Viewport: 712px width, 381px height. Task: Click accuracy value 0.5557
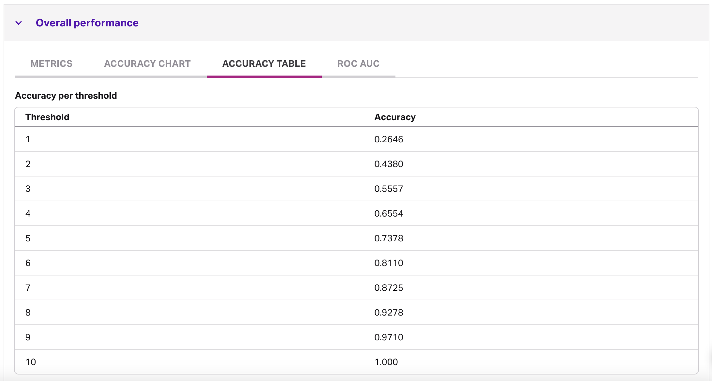point(389,189)
